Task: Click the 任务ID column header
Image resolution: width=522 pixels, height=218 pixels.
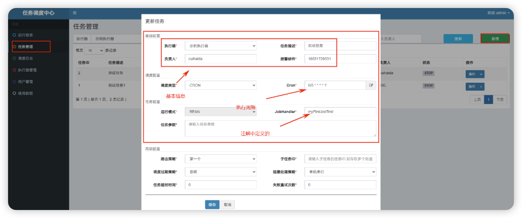Action: click(x=83, y=62)
